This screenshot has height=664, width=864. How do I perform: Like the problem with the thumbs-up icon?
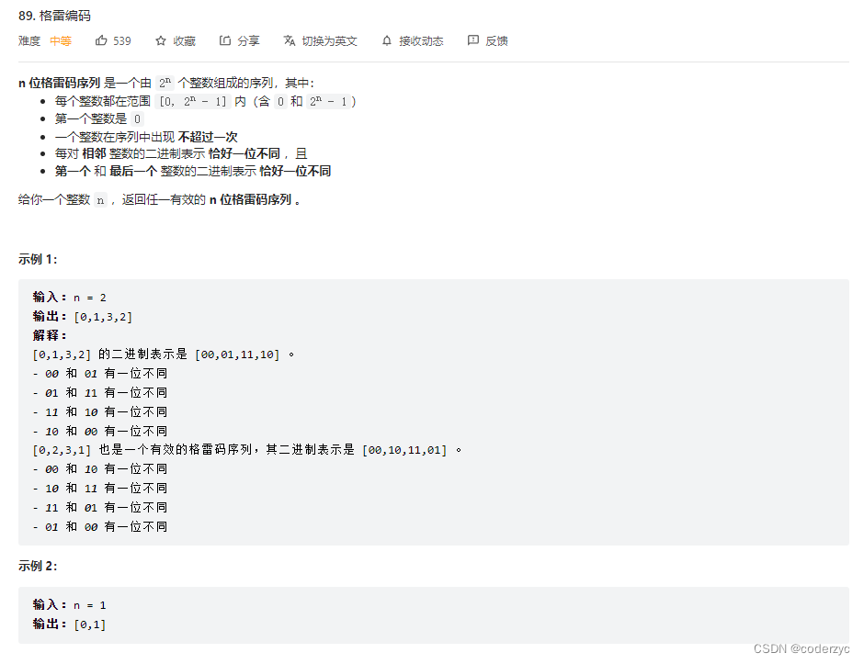(x=101, y=40)
